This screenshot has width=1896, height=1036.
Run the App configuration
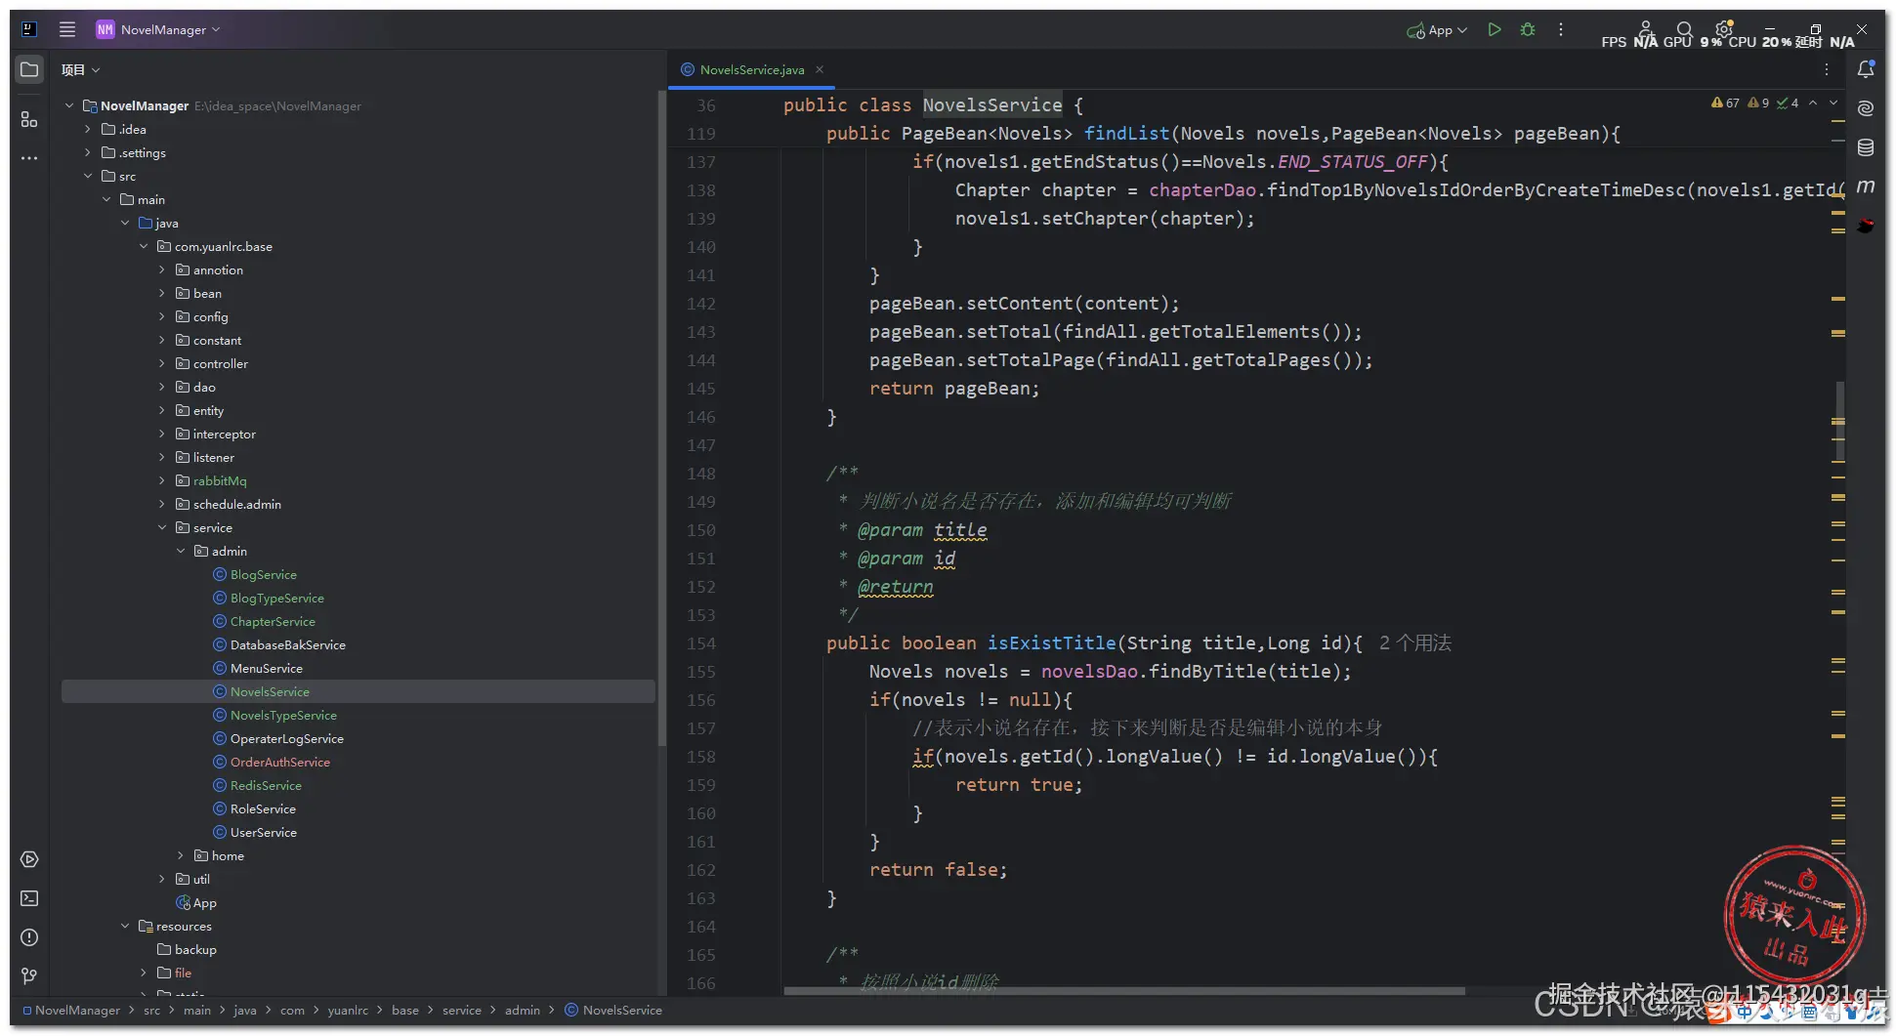click(1494, 29)
